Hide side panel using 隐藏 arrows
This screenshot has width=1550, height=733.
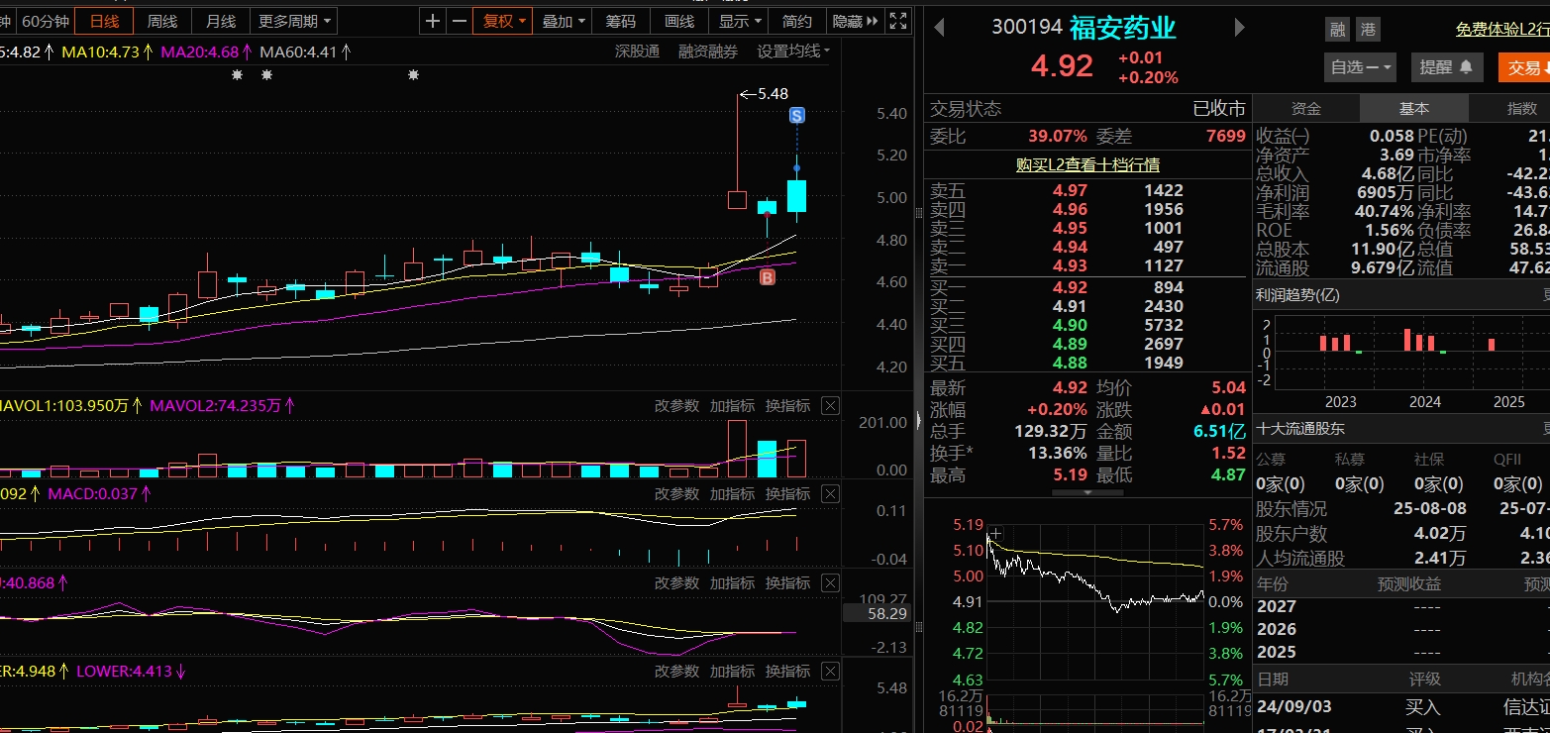855,21
